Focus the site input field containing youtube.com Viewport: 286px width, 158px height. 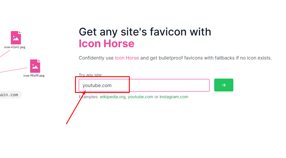144,85
